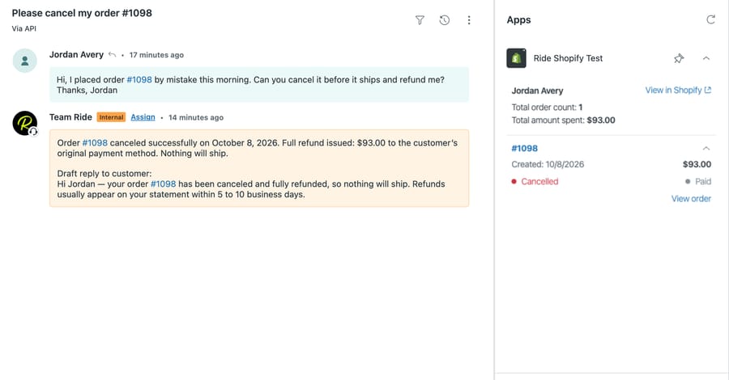Click the '17 minutes ago' timestamp
The width and height of the screenshot is (729, 380).
(x=156, y=55)
